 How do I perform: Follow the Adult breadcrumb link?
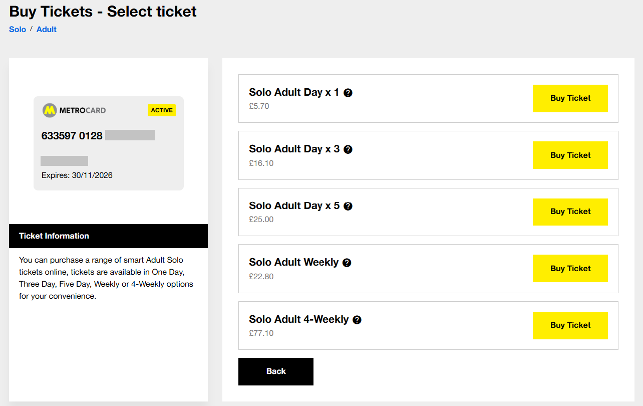[47, 29]
